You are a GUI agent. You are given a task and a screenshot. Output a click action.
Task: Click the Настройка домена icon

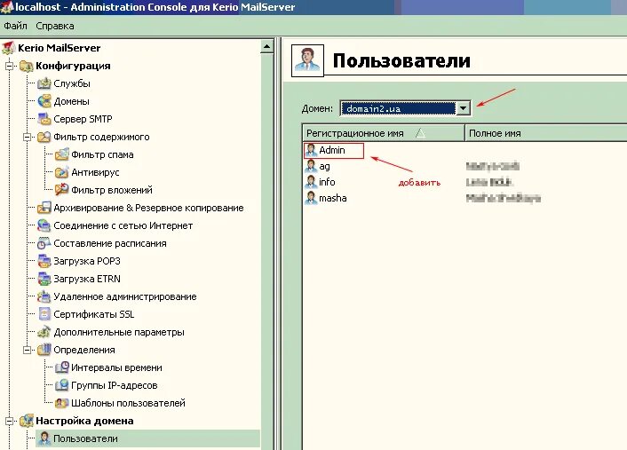(x=27, y=421)
